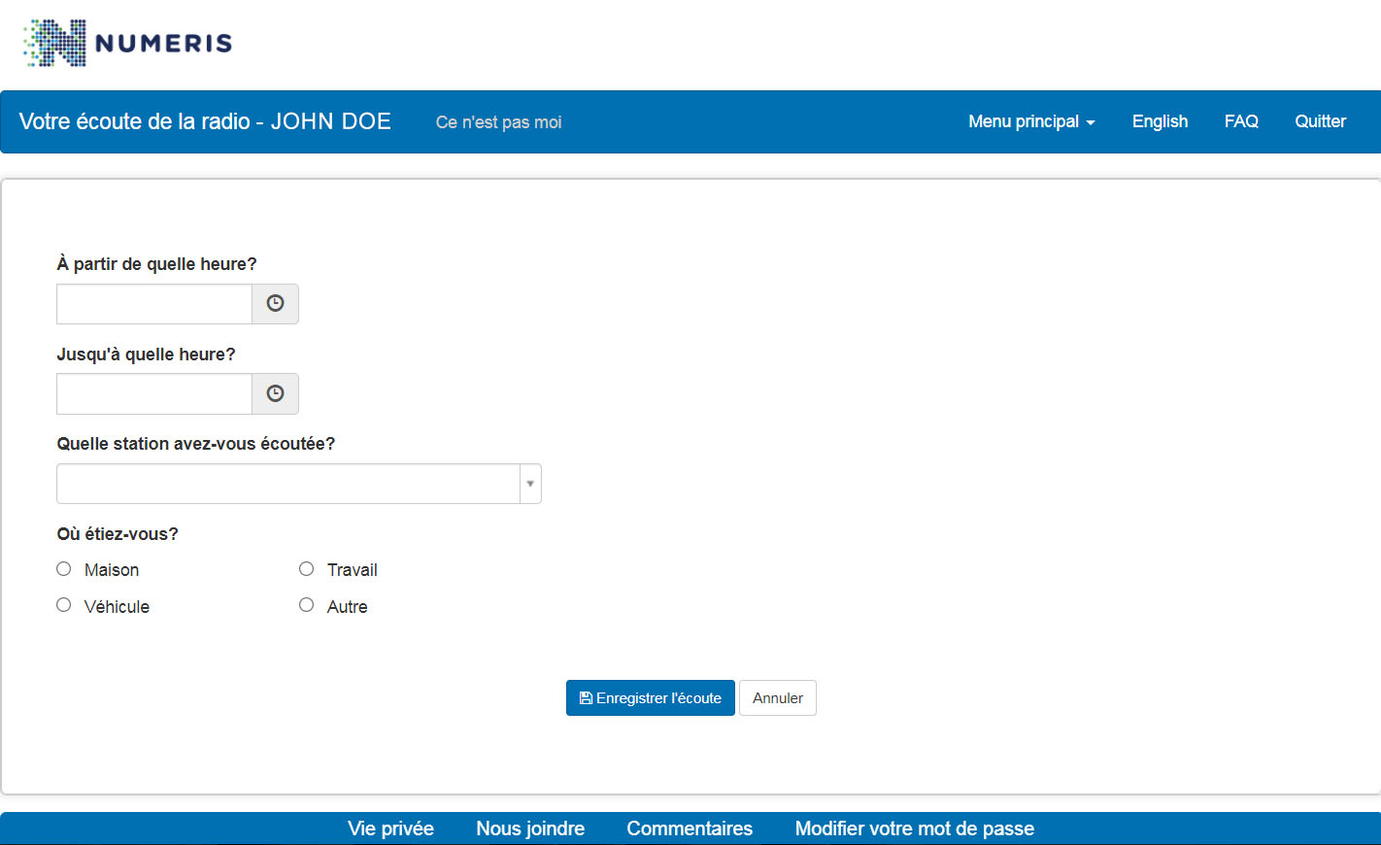Viewport: 1381px width, 845px height.
Task: Focus the 'Jusqu'à quelle heure' field
Action: tap(154, 393)
